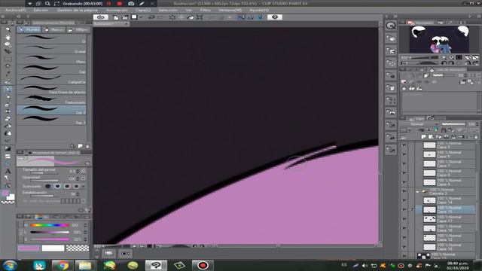The width and height of the screenshot is (482, 271).
Task: Click the CLIP STUDIO launcher icon in command bar
Action: point(100,17)
